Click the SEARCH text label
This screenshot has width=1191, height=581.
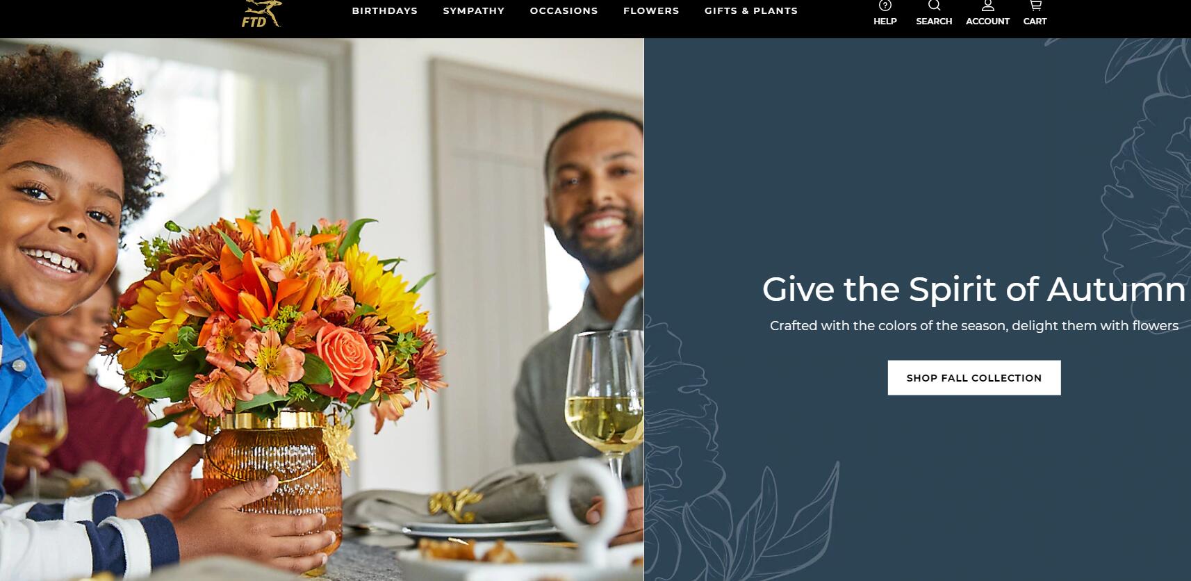934,22
